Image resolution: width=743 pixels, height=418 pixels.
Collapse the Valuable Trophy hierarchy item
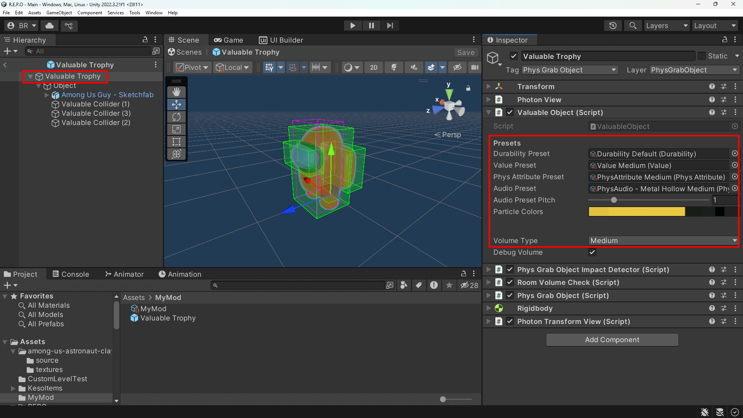click(30, 76)
